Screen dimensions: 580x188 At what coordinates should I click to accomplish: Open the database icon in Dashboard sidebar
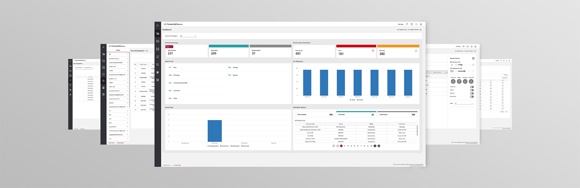157,49
